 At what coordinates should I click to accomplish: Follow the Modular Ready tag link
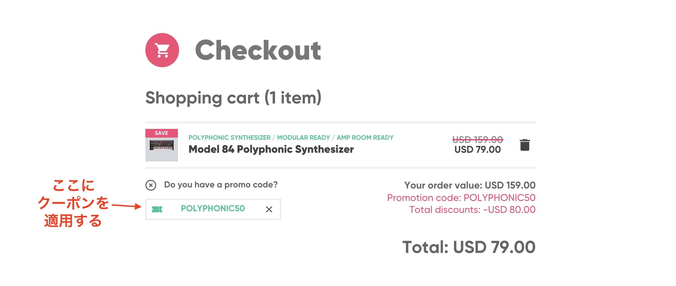[303, 138]
